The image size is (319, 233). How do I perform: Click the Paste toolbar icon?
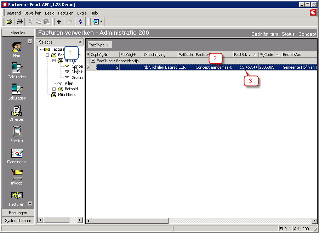pos(46,22)
